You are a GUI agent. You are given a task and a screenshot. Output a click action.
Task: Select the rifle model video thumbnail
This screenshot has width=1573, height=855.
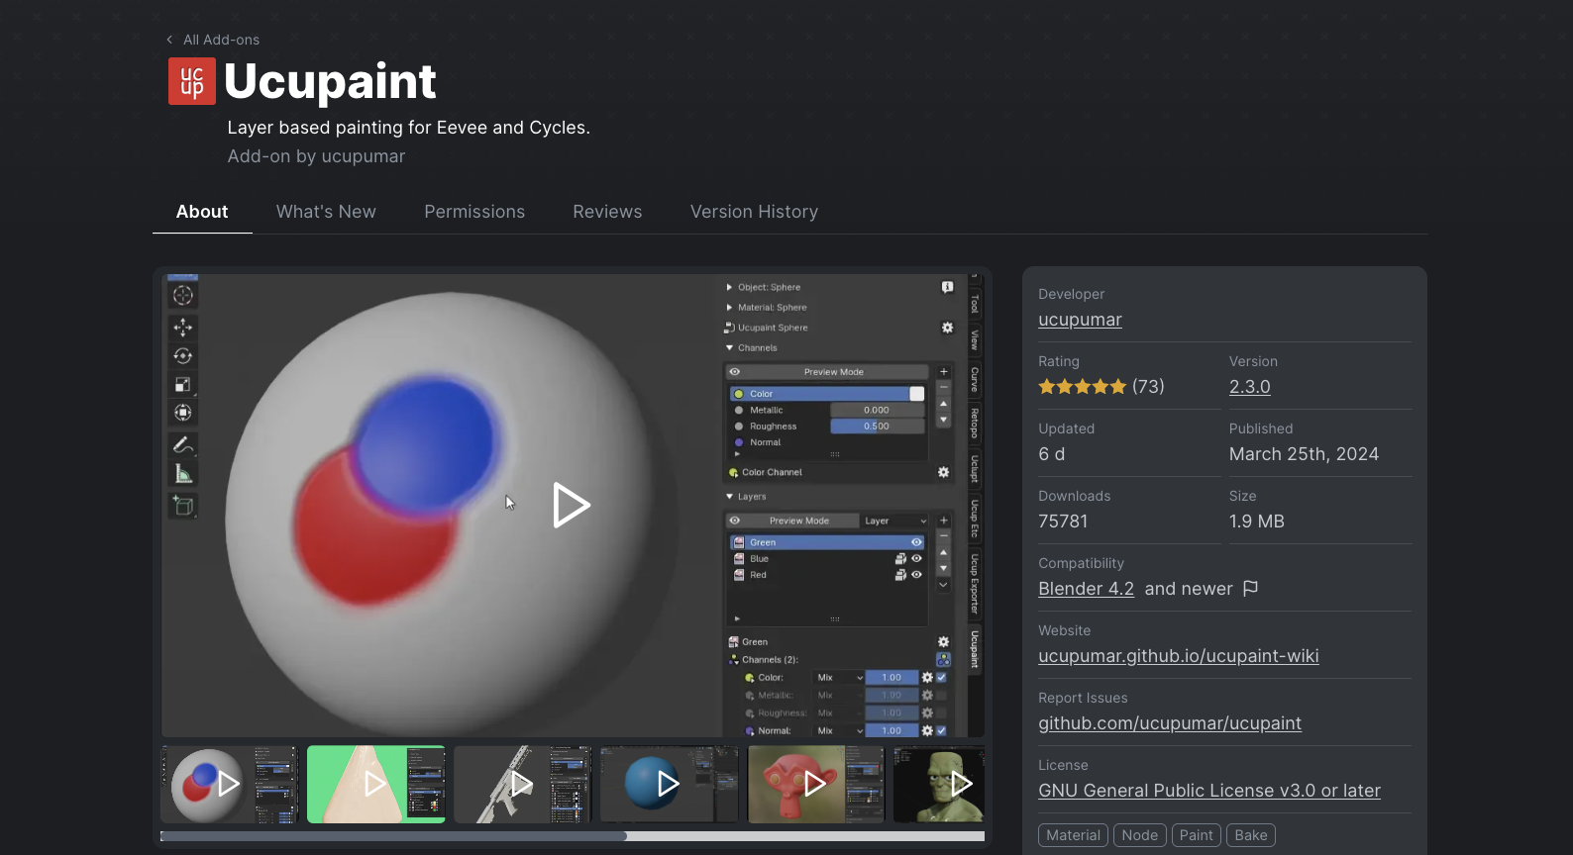(x=523, y=785)
